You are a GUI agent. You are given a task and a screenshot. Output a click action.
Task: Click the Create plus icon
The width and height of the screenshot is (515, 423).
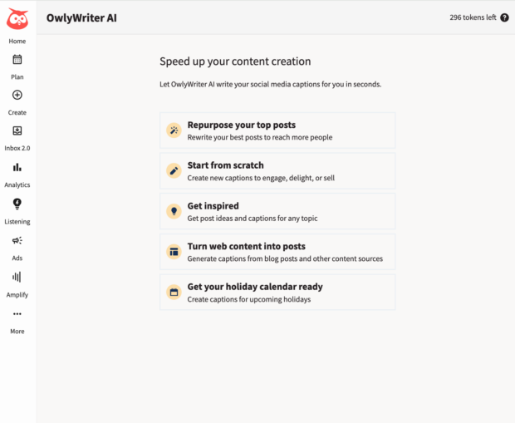(17, 96)
